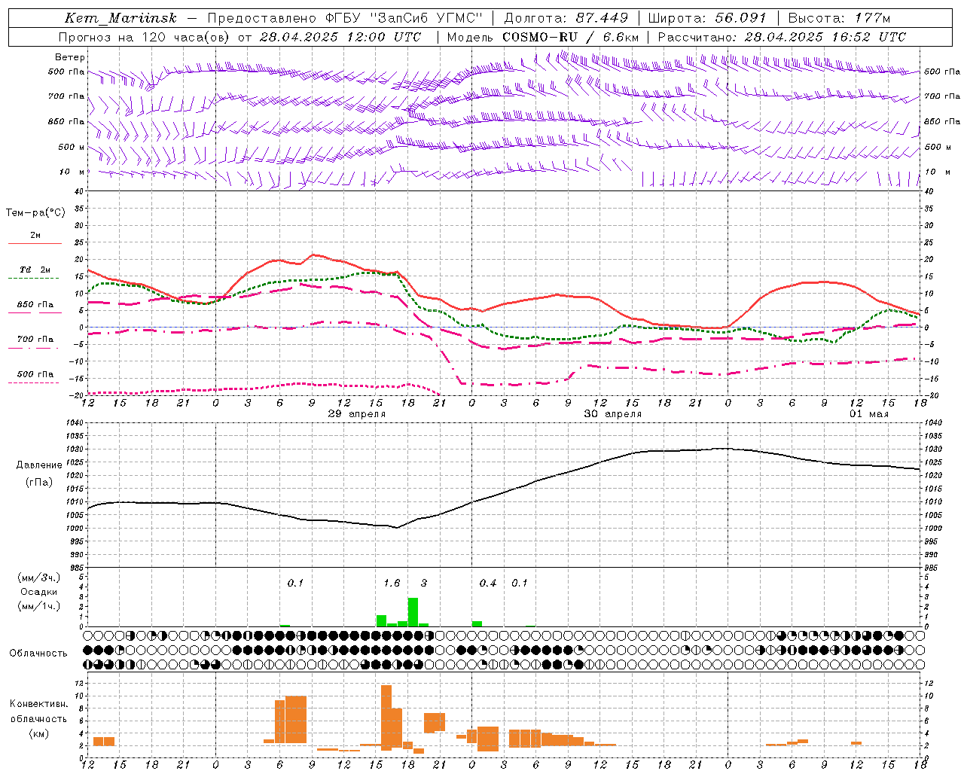Click the 2м solid red legend line
The image size is (964, 771).
35,244
